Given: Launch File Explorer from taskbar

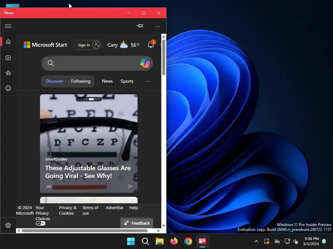Looking at the screenshot, I should (159, 241).
